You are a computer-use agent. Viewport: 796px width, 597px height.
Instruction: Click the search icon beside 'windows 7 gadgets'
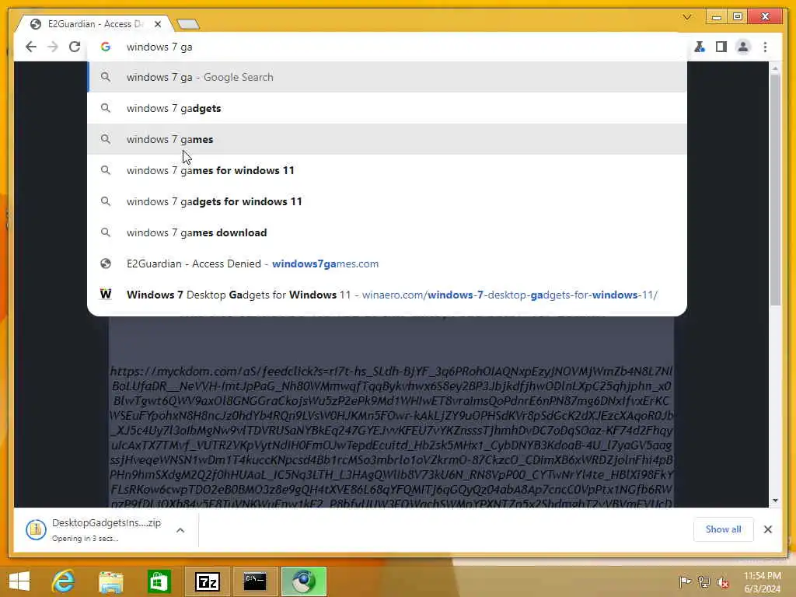(106, 108)
